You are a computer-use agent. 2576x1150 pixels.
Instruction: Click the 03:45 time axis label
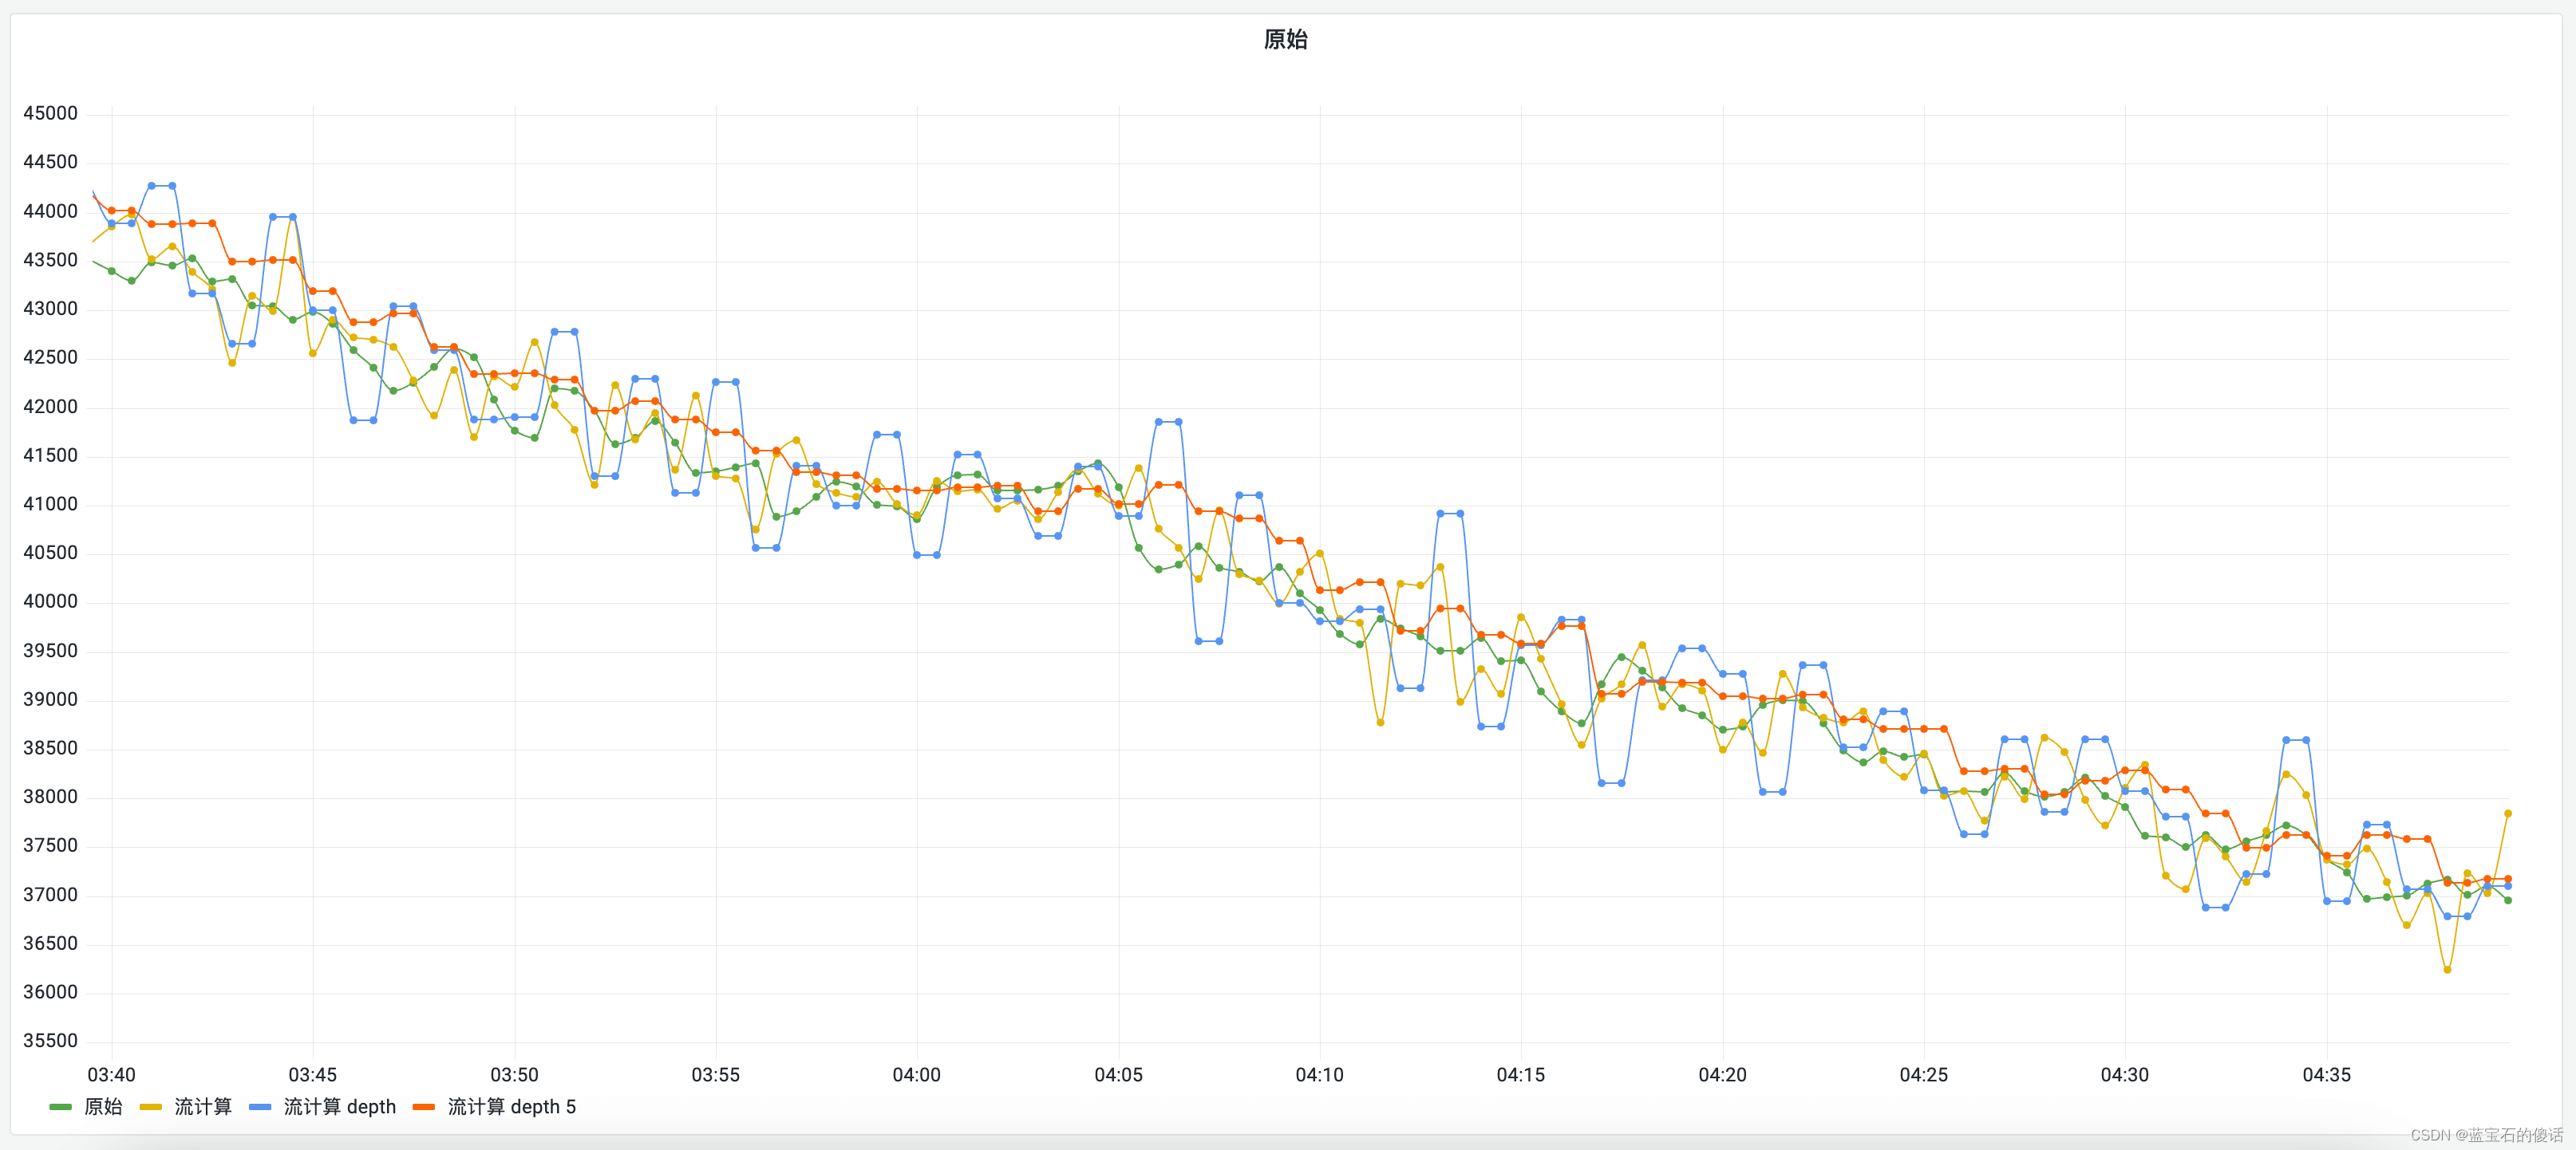click(x=313, y=1074)
